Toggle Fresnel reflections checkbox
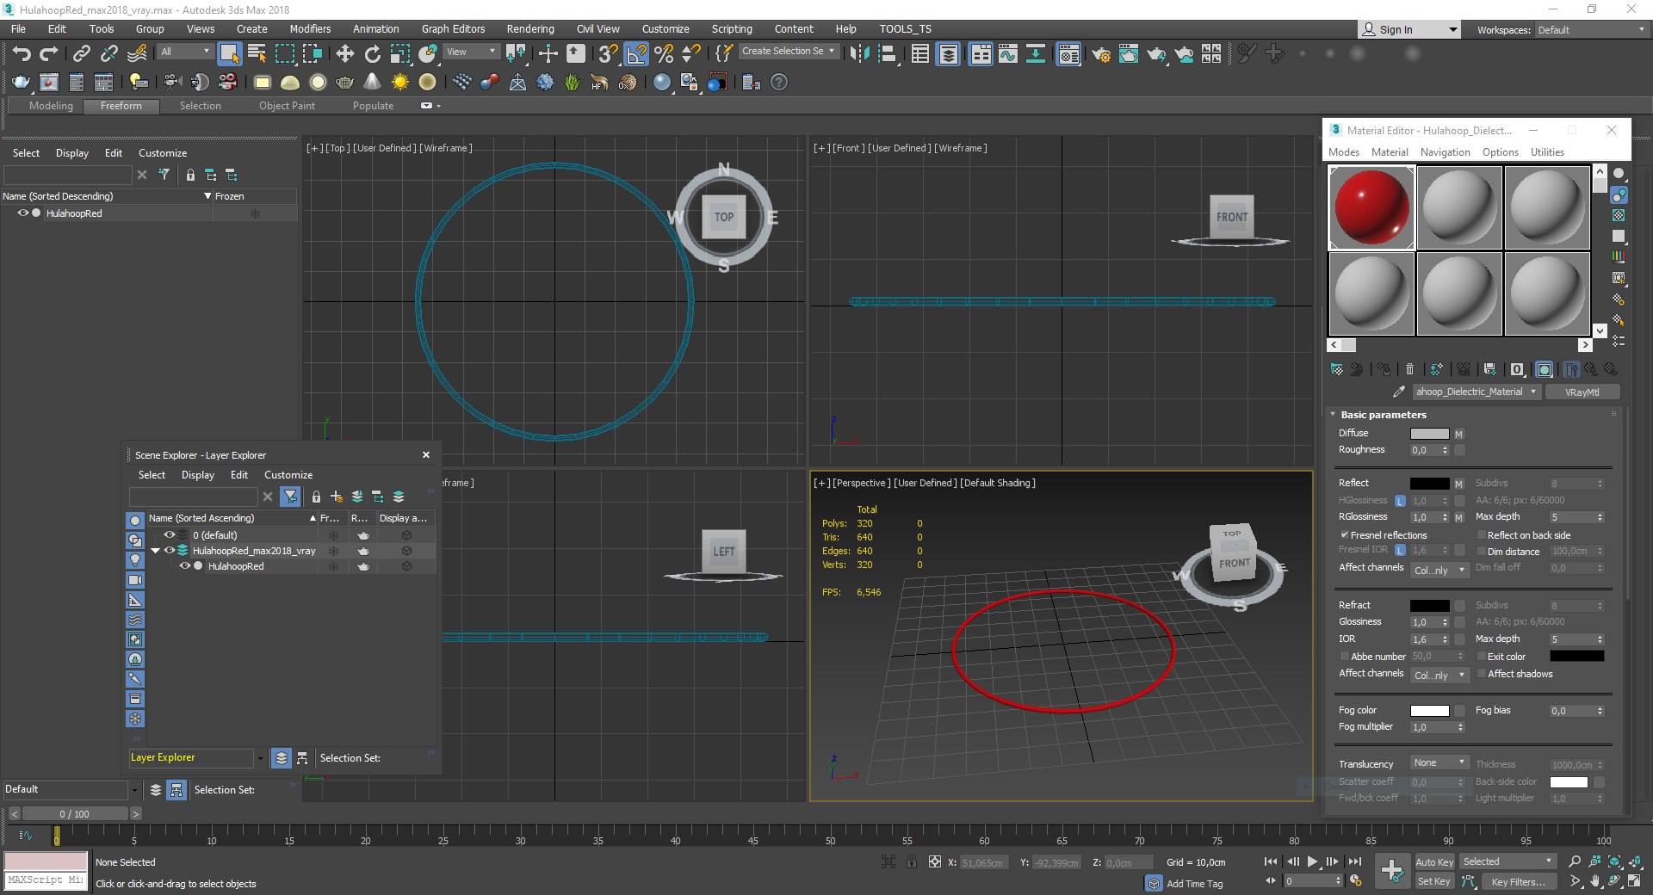 pos(1344,535)
